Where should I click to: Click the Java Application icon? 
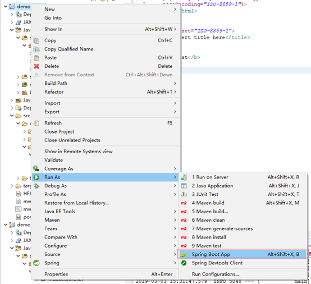(184, 186)
